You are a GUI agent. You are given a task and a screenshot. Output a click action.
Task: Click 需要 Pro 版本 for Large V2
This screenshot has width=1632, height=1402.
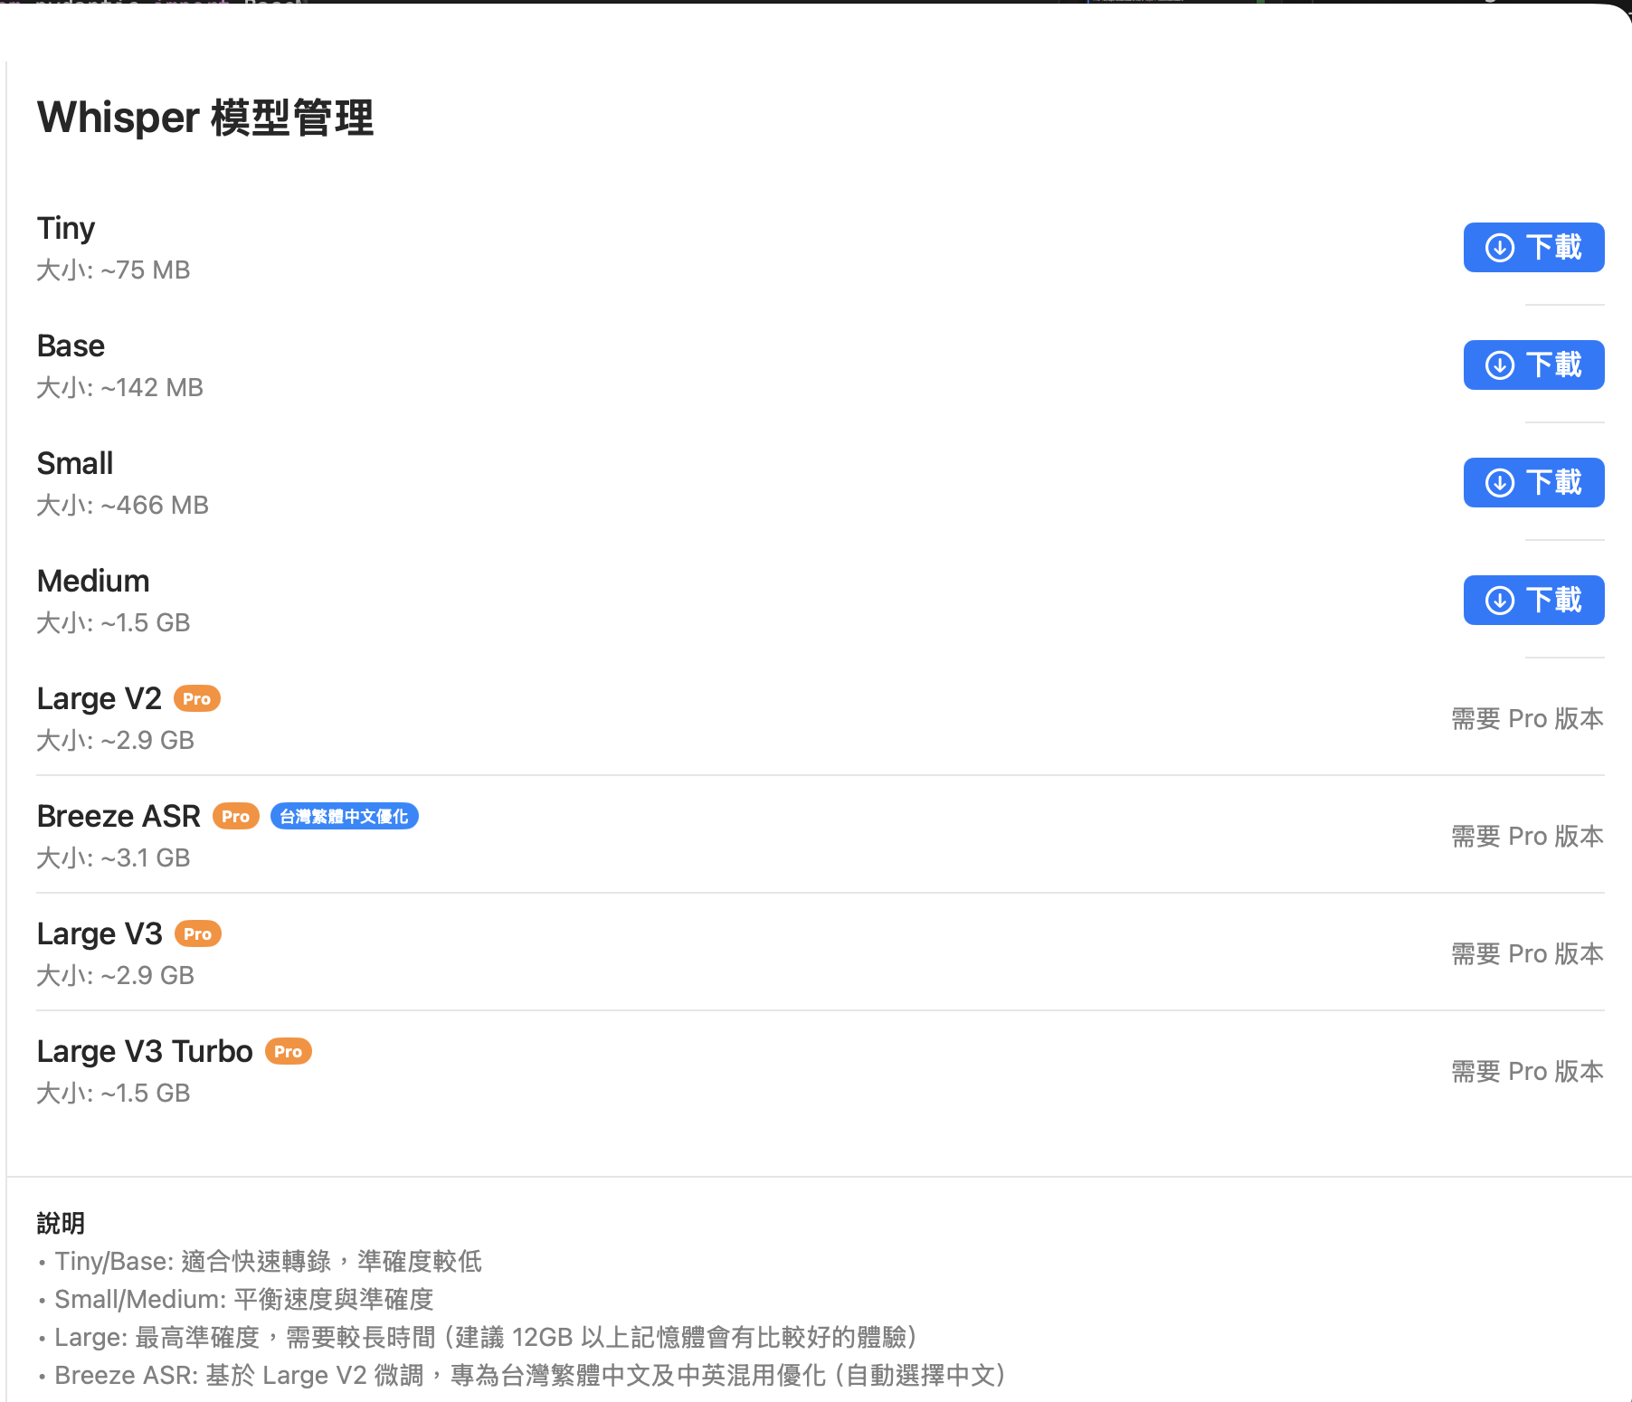1527,719
